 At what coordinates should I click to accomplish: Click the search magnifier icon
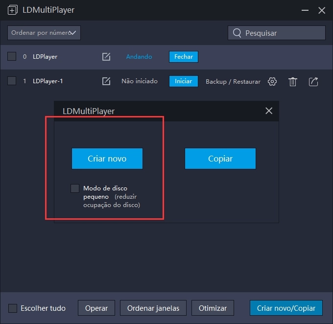coord(237,33)
